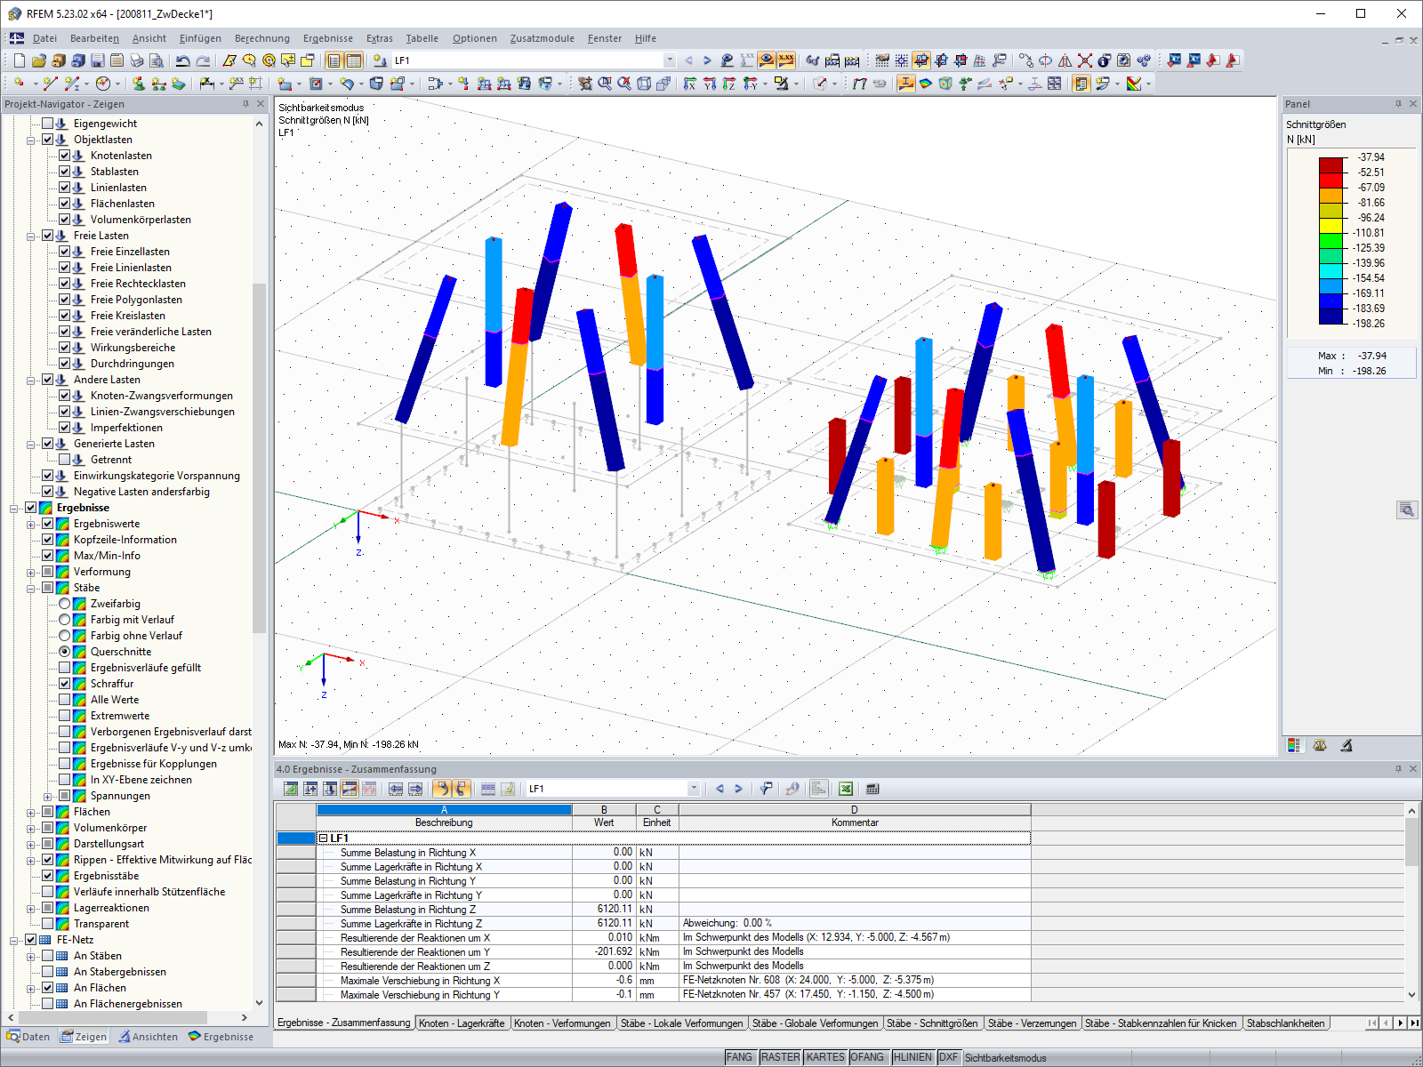Viewport: 1423px width, 1067px height.
Task: Switch navigator to Ansichten view
Action: tap(149, 1037)
